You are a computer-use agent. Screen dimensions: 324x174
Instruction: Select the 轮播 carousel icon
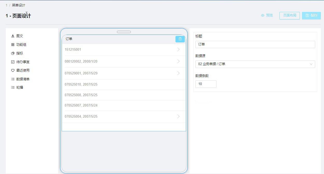pyautogui.click(x=13, y=87)
